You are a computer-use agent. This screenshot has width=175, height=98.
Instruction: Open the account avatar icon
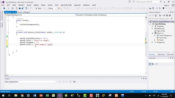(173, 5)
